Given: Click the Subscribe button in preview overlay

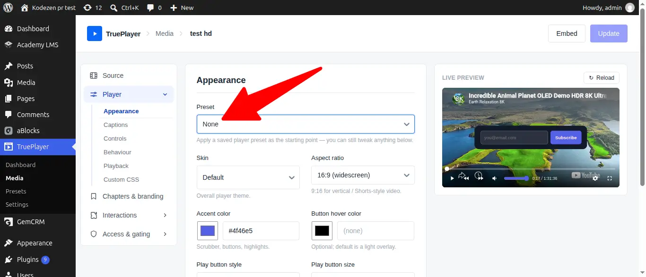Looking at the screenshot, I should tap(566, 138).
